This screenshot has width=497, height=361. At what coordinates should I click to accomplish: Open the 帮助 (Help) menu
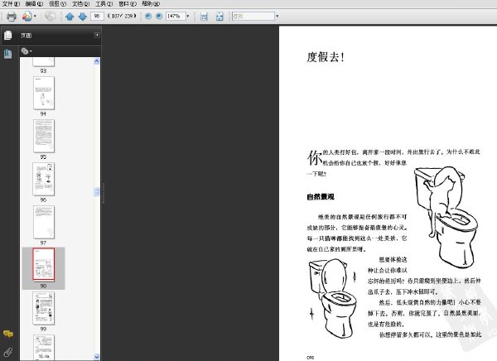coord(151,4)
